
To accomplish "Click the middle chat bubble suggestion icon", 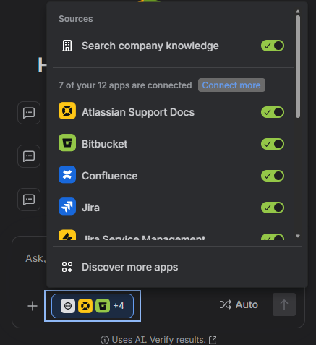I will (x=29, y=156).
